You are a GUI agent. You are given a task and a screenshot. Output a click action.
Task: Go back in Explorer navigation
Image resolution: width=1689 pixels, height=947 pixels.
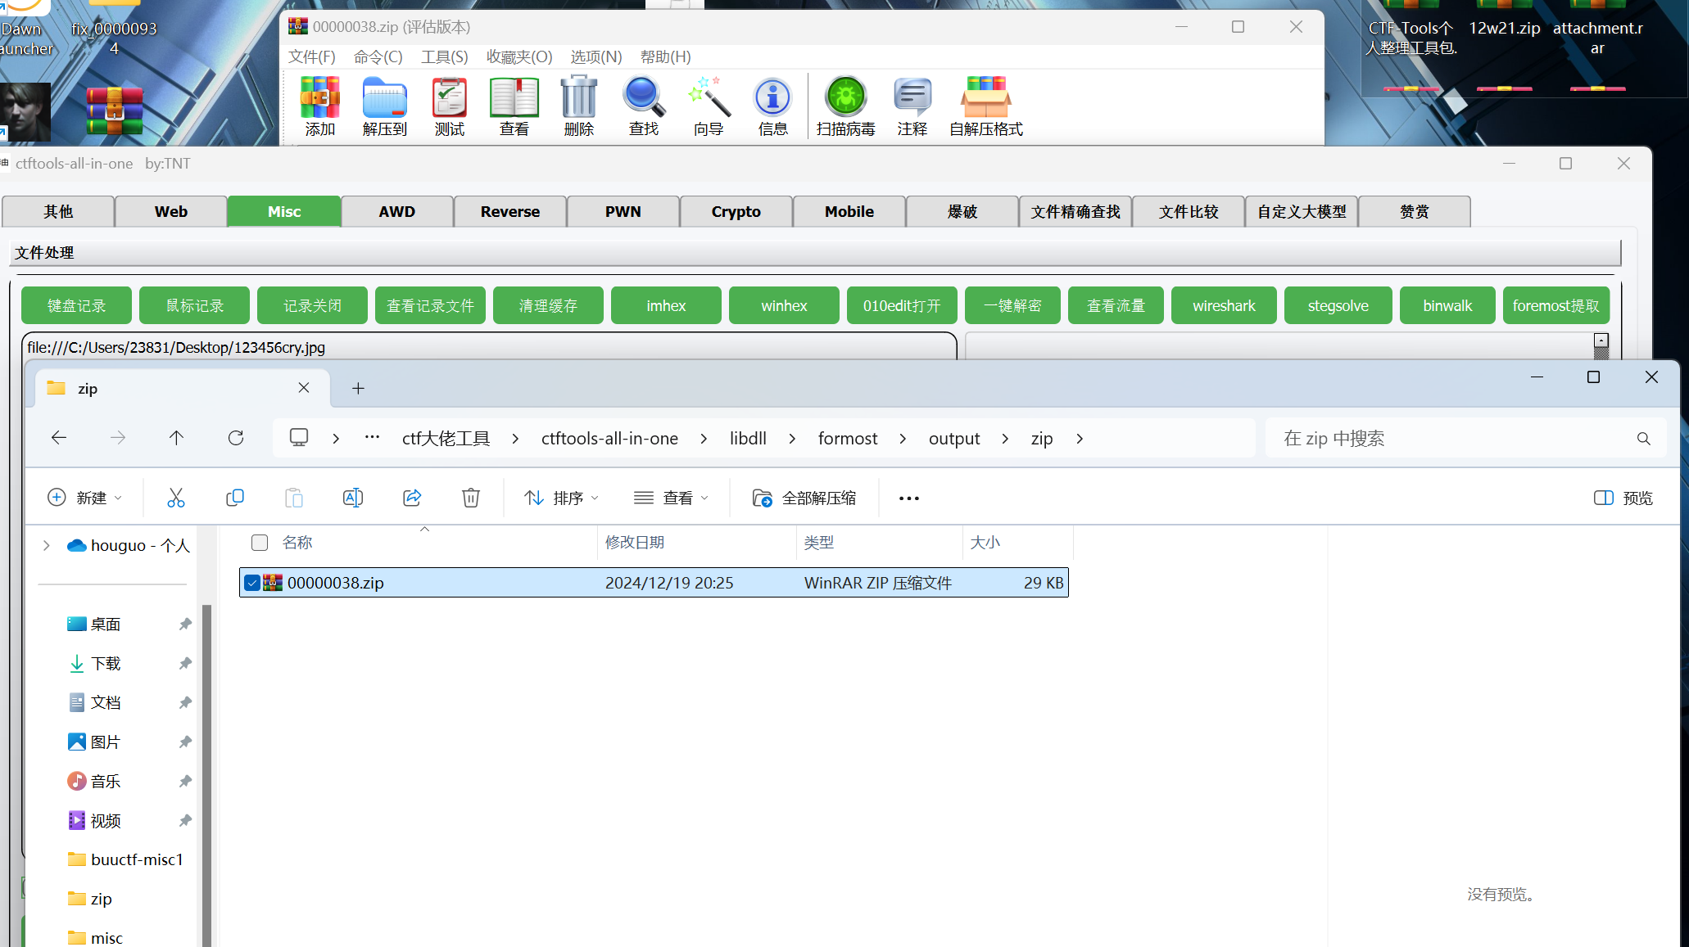tap(58, 438)
